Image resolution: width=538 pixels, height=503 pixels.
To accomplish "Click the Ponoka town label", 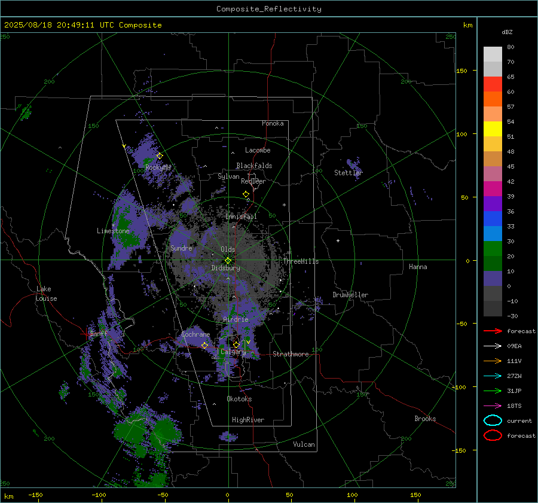I will pyautogui.click(x=273, y=123).
